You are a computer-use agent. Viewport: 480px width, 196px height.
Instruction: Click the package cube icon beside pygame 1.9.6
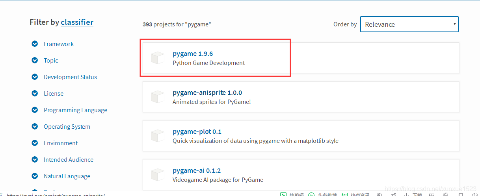(x=158, y=58)
